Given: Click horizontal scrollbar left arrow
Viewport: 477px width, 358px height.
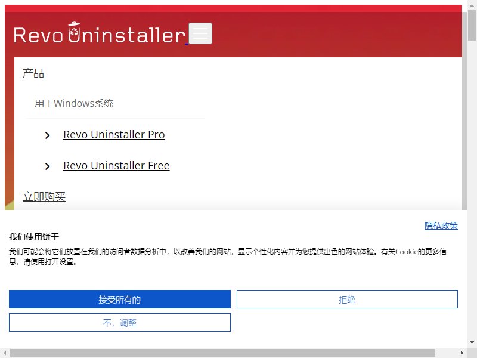Looking at the screenshot, I should point(5,353).
